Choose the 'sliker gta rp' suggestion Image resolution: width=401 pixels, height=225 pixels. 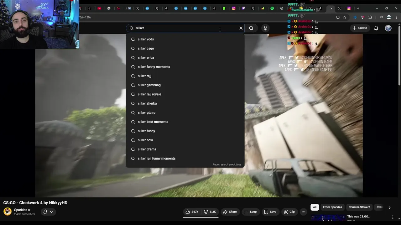click(185, 113)
